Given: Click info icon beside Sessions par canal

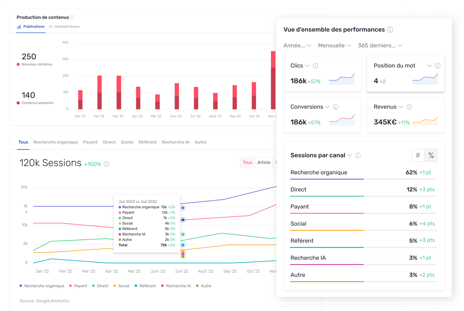Looking at the screenshot, I should [358, 155].
